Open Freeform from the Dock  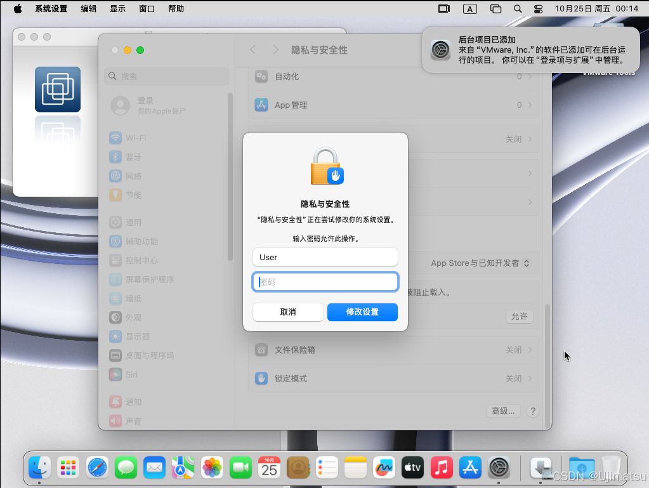384,467
